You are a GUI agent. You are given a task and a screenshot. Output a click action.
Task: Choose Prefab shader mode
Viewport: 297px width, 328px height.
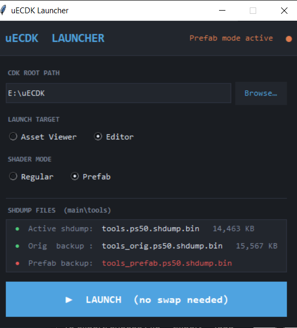[91, 177]
